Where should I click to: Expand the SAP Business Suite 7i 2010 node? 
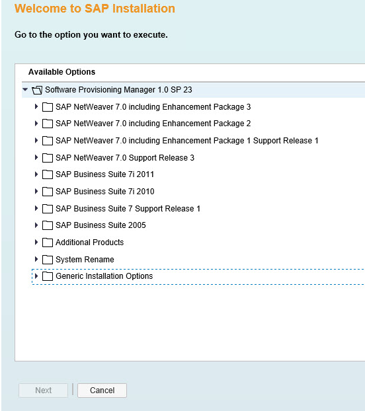pos(36,191)
